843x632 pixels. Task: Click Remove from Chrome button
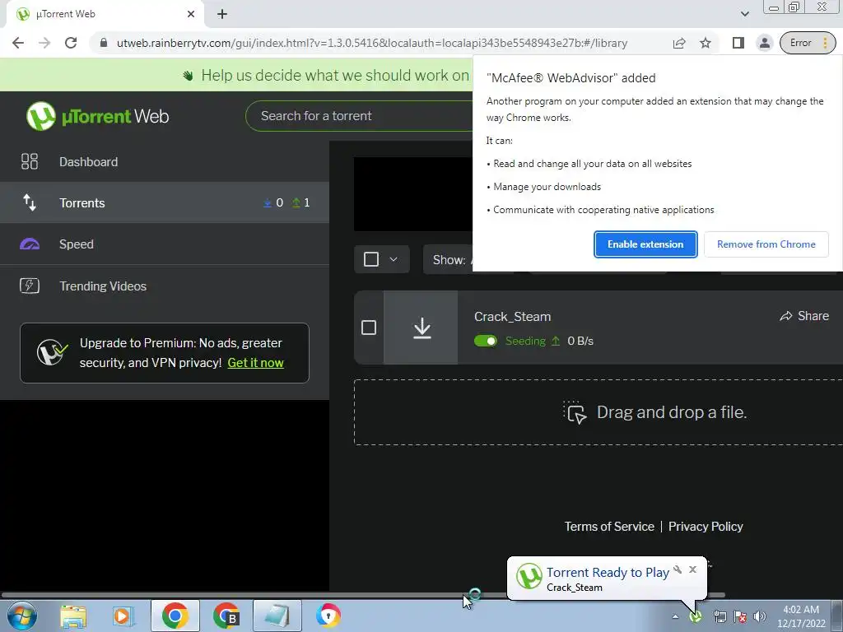point(766,244)
